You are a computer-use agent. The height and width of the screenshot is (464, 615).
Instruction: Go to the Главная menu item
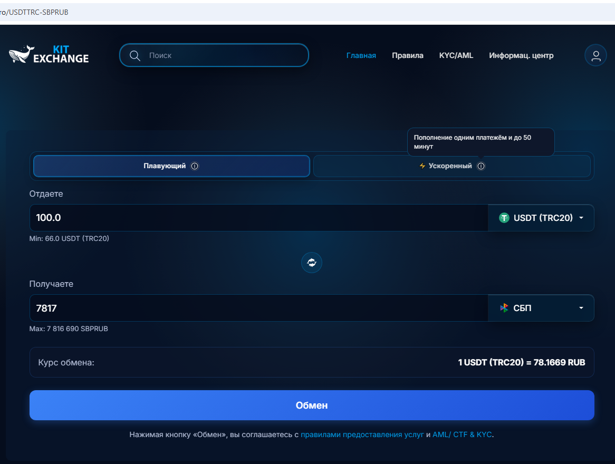tap(361, 55)
